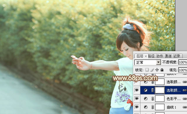Select the unselected 选取颜... layer by its name
The image size is (187, 114).
(x=174, y=82)
